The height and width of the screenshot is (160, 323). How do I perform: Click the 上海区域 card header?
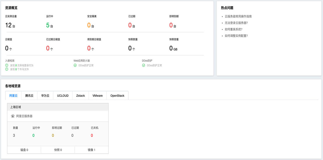click(58, 107)
